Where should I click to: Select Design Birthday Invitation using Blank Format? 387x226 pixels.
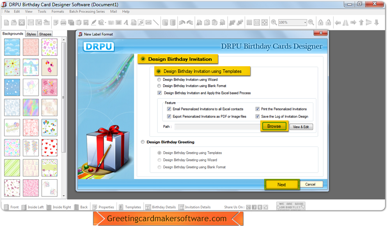click(x=159, y=86)
